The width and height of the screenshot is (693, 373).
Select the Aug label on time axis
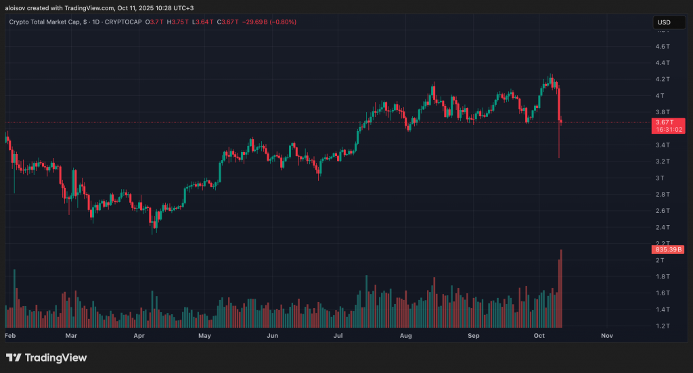click(406, 335)
